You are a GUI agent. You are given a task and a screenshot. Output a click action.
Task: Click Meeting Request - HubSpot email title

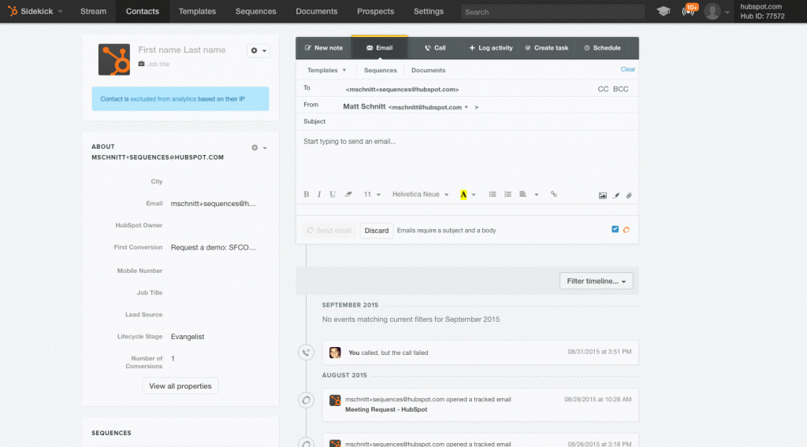pos(386,409)
